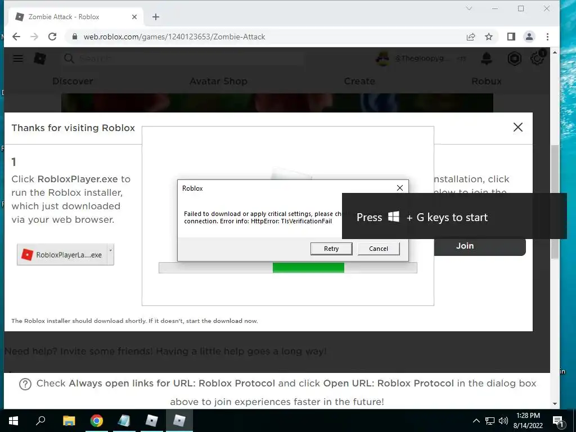
Task: Click the help question mark icon
Action: (x=25, y=384)
